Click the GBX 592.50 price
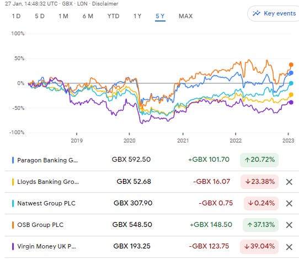This screenshot has height=259, width=299. (x=131, y=160)
